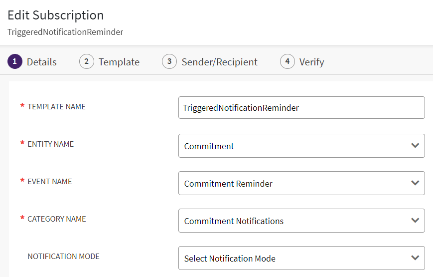Click the step 4 circle icon
This screenshot has height=277, width=433.
coord(288,62)
